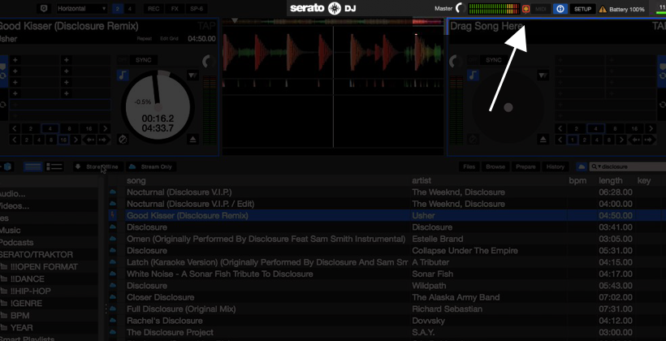Open the Browse panel tab
The image size is (666, 341).
tap(495, 167)
